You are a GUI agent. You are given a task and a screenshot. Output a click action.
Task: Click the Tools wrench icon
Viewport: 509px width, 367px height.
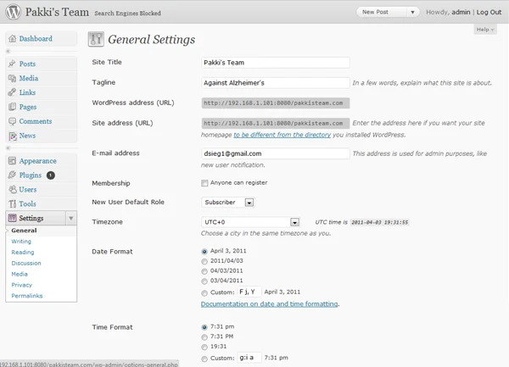[x=13, y=204]
